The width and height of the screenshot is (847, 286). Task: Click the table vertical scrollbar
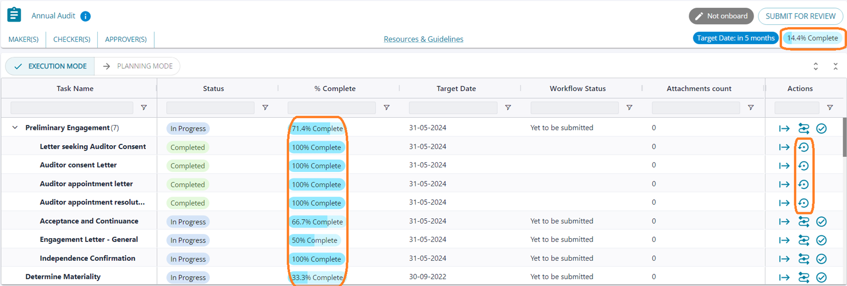tap(844, 137)
